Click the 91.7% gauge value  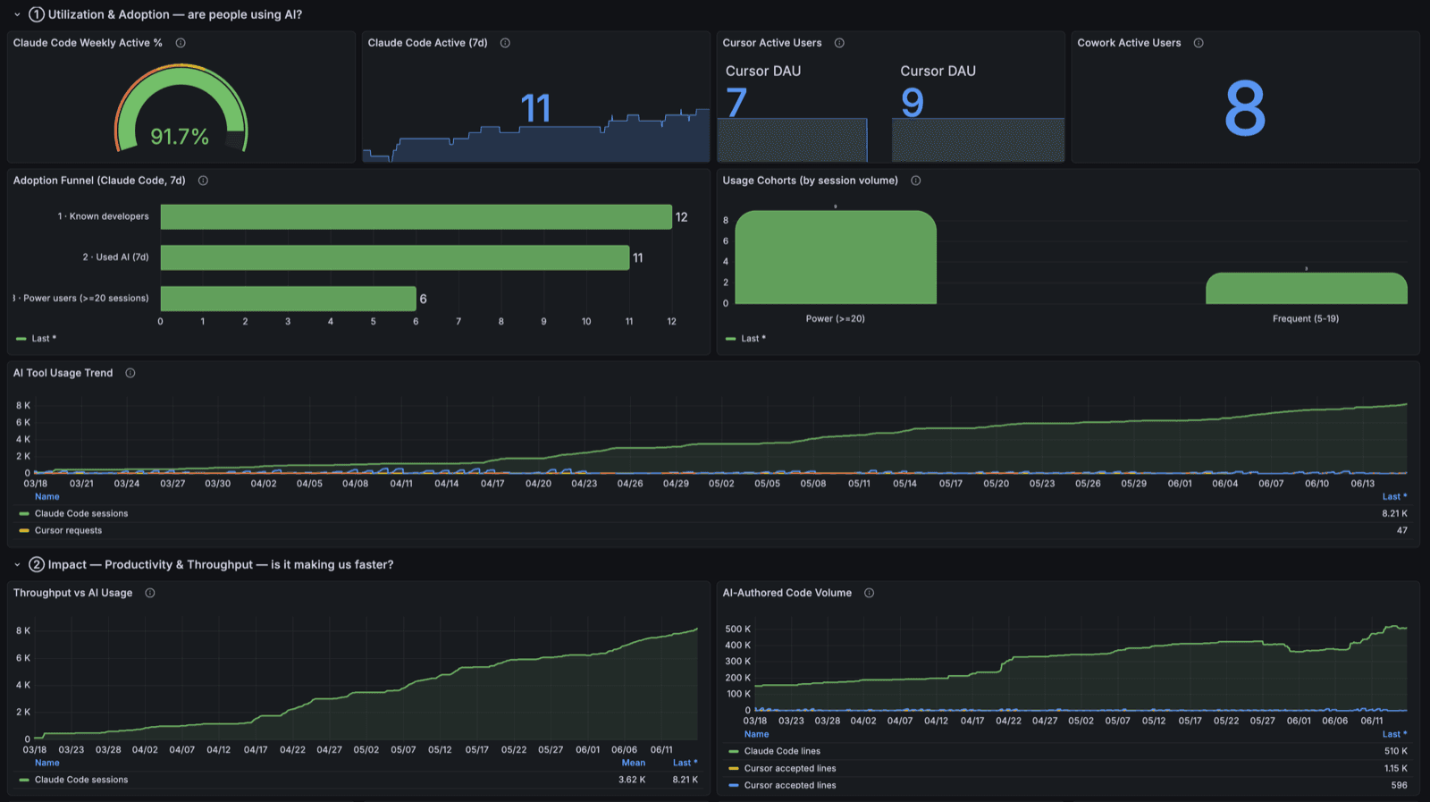[x=180, y=137]
